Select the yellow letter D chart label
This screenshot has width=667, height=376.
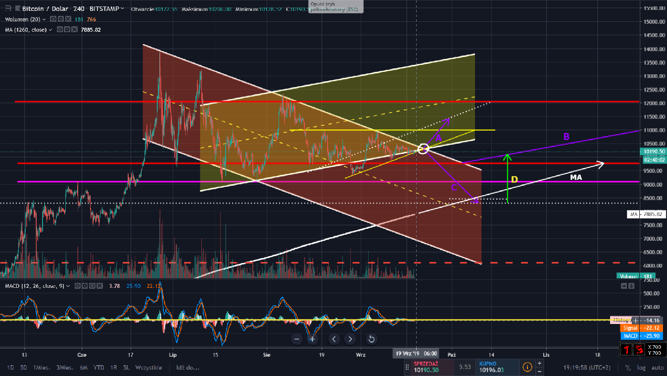515,179
